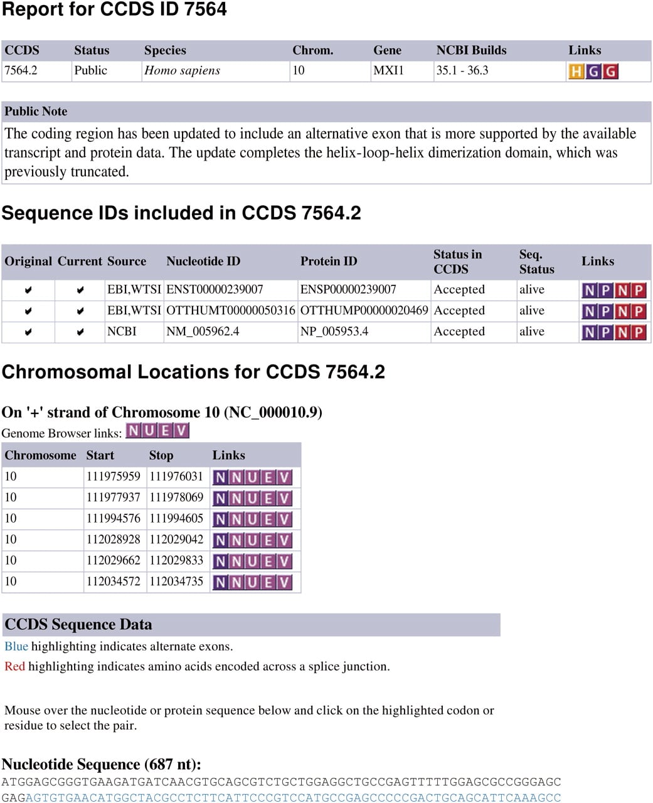Click the red G link icon in the CCDS row
653x803 pixels.
tap(610, 72)
